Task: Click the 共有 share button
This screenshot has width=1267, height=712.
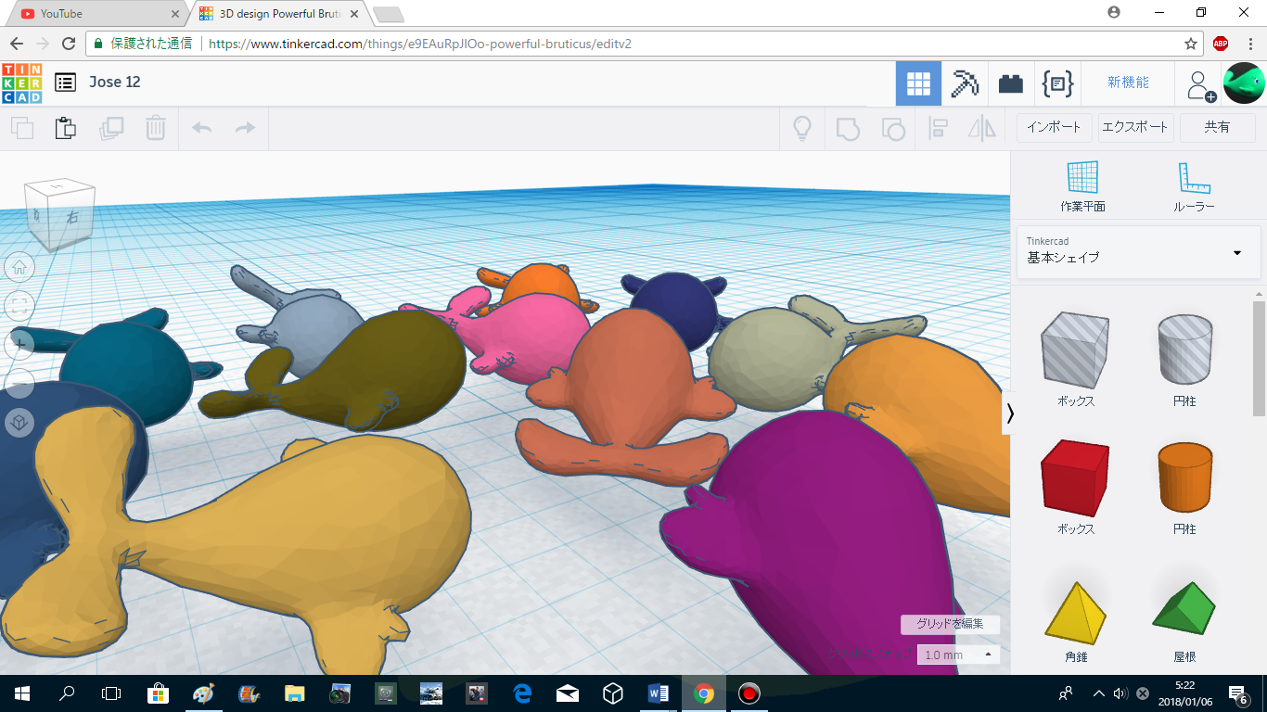Action: coord(1217,127)
